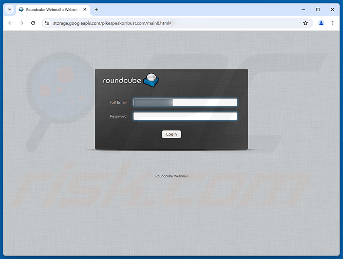
Task: Close the Roundcube Webmail tab
Action: point(85,10)
